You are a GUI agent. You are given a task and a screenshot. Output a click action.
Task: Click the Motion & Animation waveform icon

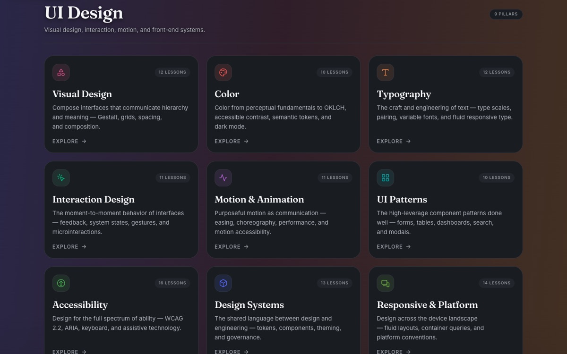tap(223, 178)
